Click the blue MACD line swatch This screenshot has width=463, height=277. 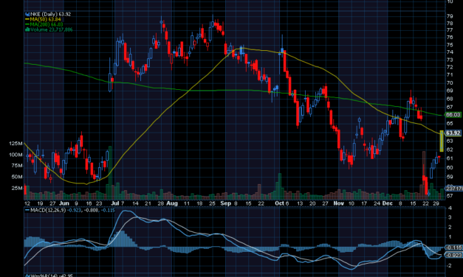27,211
